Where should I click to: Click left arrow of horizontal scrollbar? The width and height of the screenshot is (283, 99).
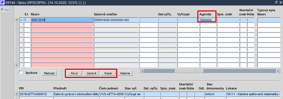pyautogui.click(x=142, y=71)
